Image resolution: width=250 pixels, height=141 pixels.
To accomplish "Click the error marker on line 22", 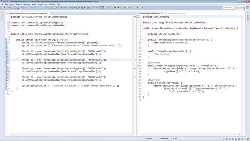I will [x=7, y=77].
